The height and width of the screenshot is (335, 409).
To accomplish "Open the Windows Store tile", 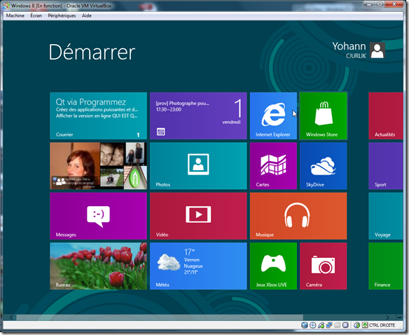I will click(x=323, y=116).
